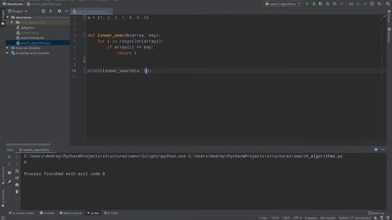Open the Project view type dropdown

click(18, 11)
